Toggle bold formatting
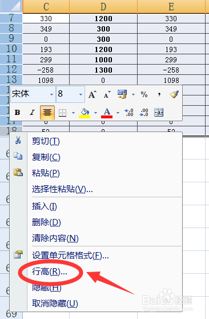Image resolution: width=209 pixels, height=319 pixels. (18, 112)
